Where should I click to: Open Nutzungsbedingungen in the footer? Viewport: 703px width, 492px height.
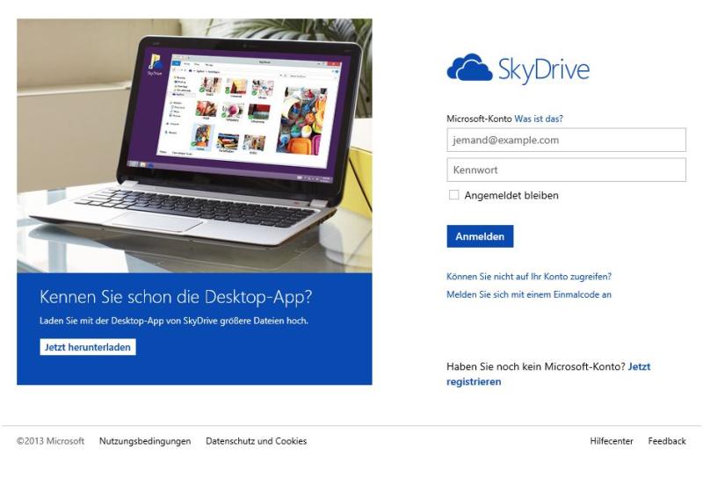coord(145,441)
